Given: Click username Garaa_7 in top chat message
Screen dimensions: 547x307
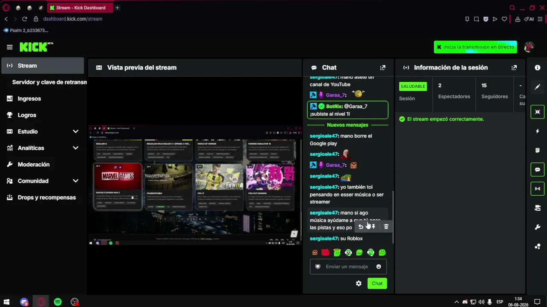Looking at the screenshot, I should point(335,95).
